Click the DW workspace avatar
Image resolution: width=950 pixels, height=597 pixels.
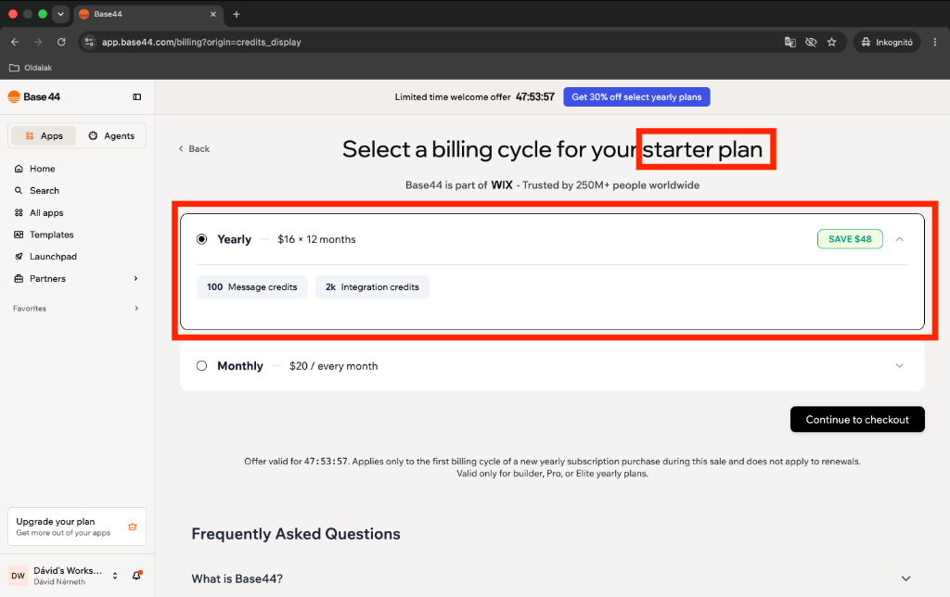click(19, 576)
